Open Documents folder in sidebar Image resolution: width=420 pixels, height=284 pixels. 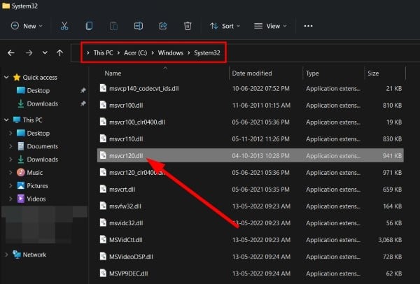42,146
